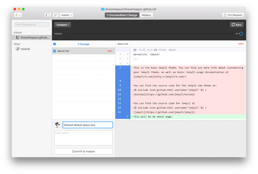This screenshot has height=174, width=258.
Task: Toggle the about.md file checkbox
Action: click(55, 51)
